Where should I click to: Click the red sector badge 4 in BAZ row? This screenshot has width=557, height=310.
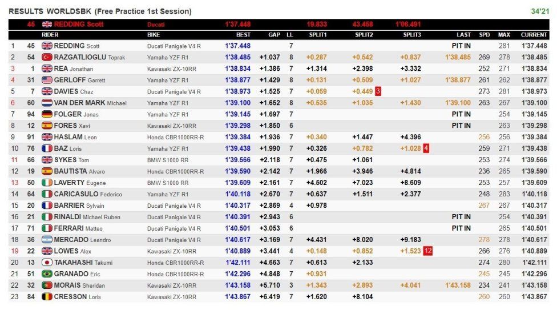coord(426,148)
